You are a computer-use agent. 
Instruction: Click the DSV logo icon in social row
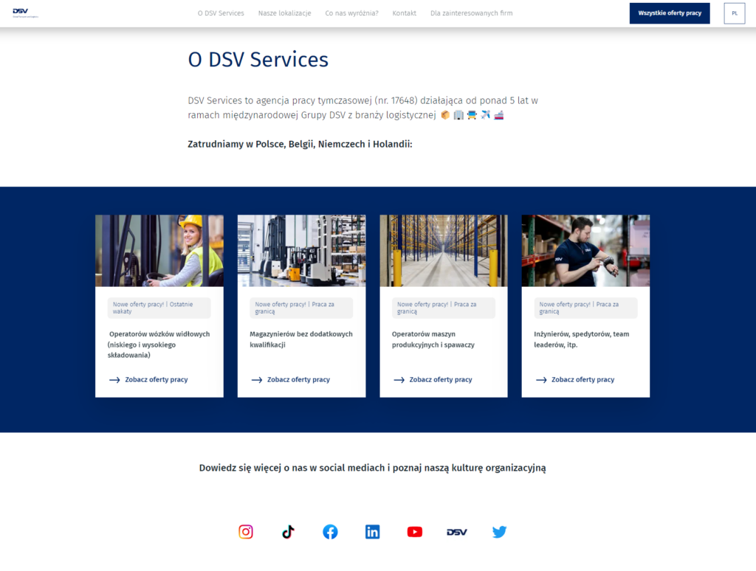[457, 532]
